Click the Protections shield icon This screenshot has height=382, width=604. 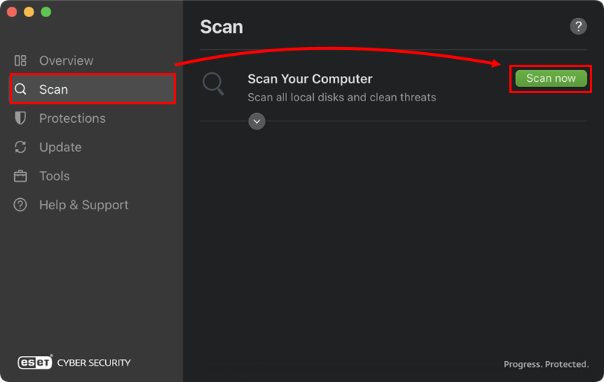point(21,118)
